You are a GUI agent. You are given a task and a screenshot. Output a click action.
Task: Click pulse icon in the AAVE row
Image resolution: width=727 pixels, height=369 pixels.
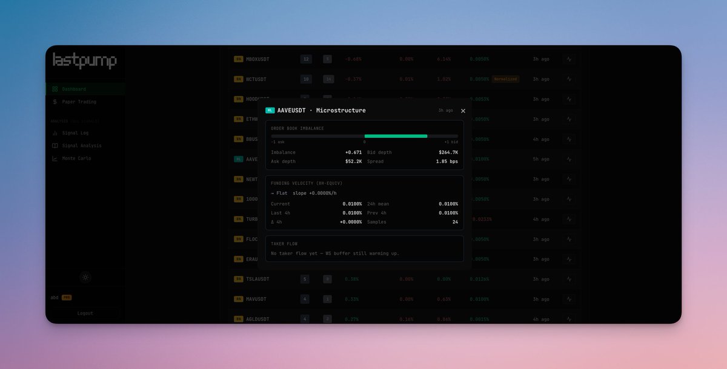pyautogui.click(x=569, y=159)
